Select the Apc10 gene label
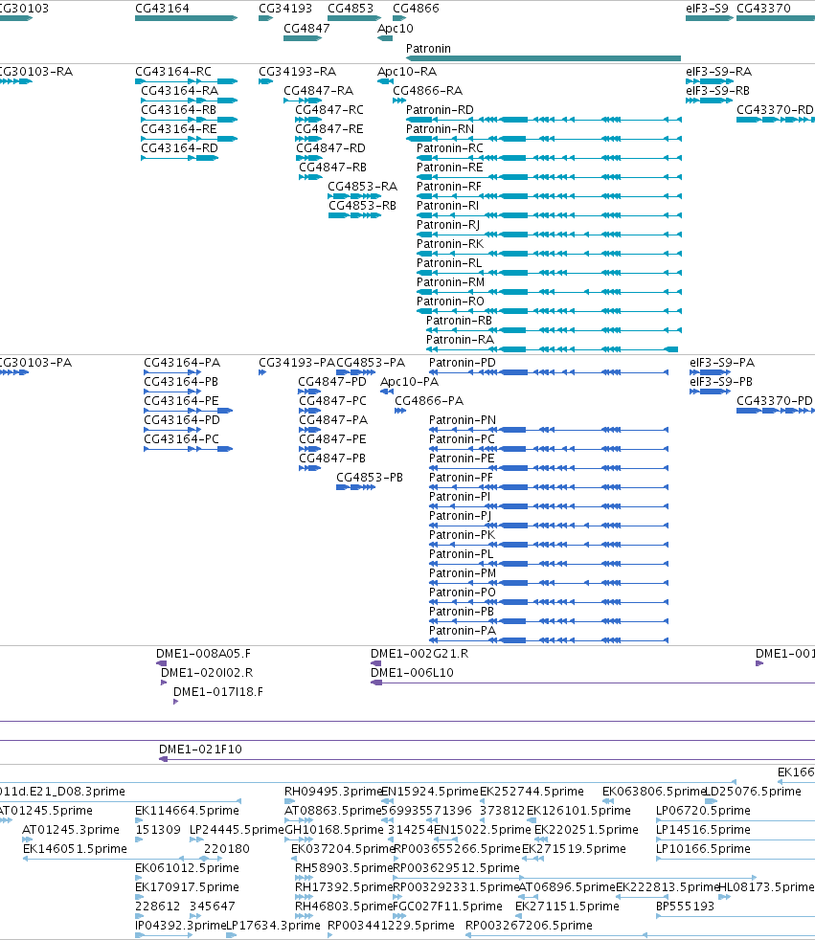Viewport: 815px width, 940px height. pos(396,28)
